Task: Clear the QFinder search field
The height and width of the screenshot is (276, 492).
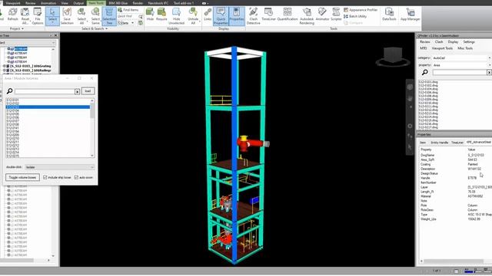Action: pyautogui.click(x=489, y=73)
